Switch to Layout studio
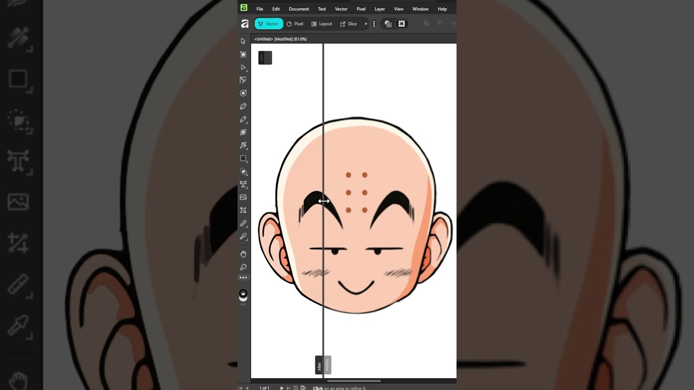 tap(322, 24)
